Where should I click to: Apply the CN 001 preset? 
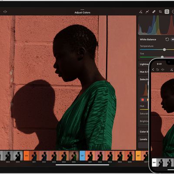point(34,156)
